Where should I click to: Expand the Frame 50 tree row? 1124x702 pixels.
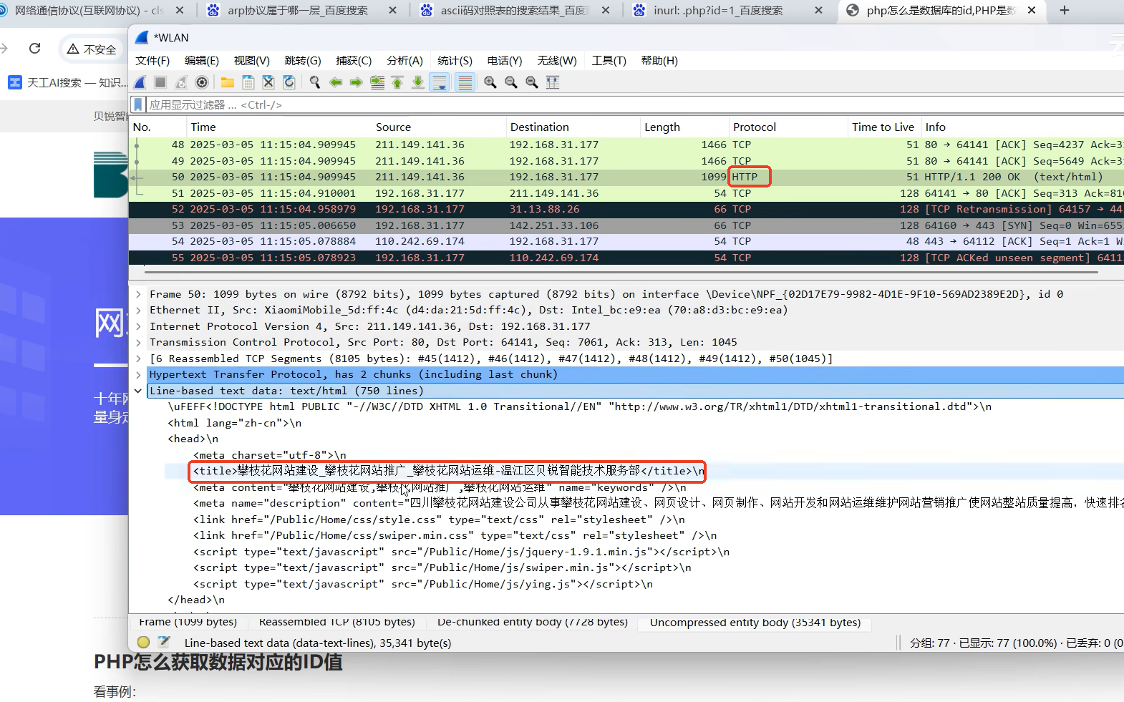pyautogui.click(x=138, y=294)
